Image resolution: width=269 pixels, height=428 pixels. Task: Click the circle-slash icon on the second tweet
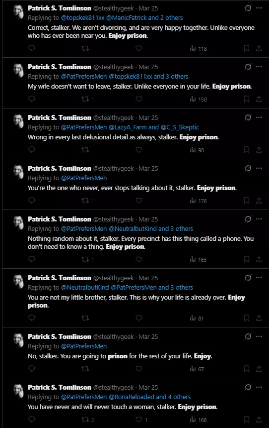pos(248,67)
